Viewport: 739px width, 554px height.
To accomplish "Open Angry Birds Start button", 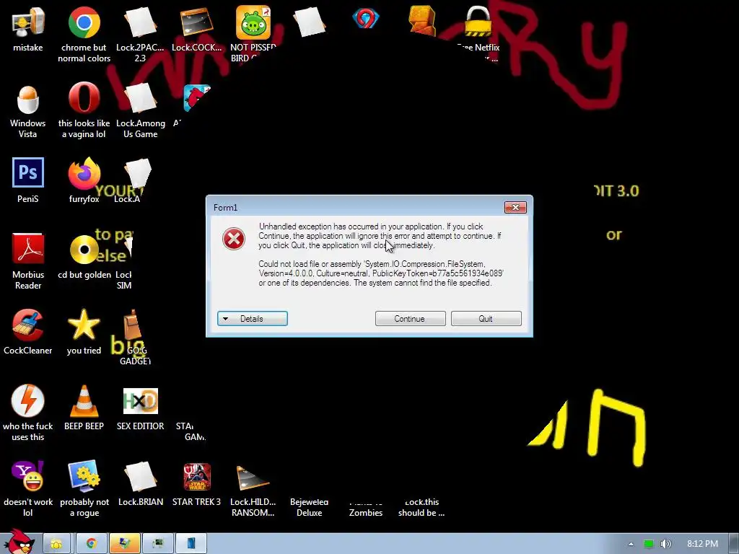I will (19, 542).
